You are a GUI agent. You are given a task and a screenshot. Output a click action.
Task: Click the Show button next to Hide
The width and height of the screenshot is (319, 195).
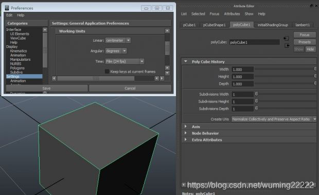pos(299,49)
